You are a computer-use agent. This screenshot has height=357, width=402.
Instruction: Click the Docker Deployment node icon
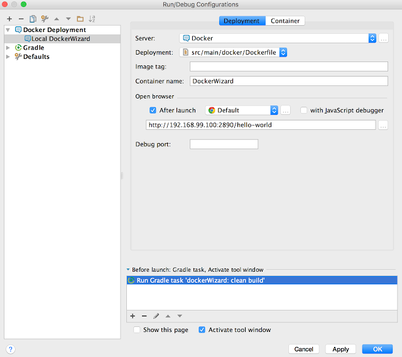point(18,29)
